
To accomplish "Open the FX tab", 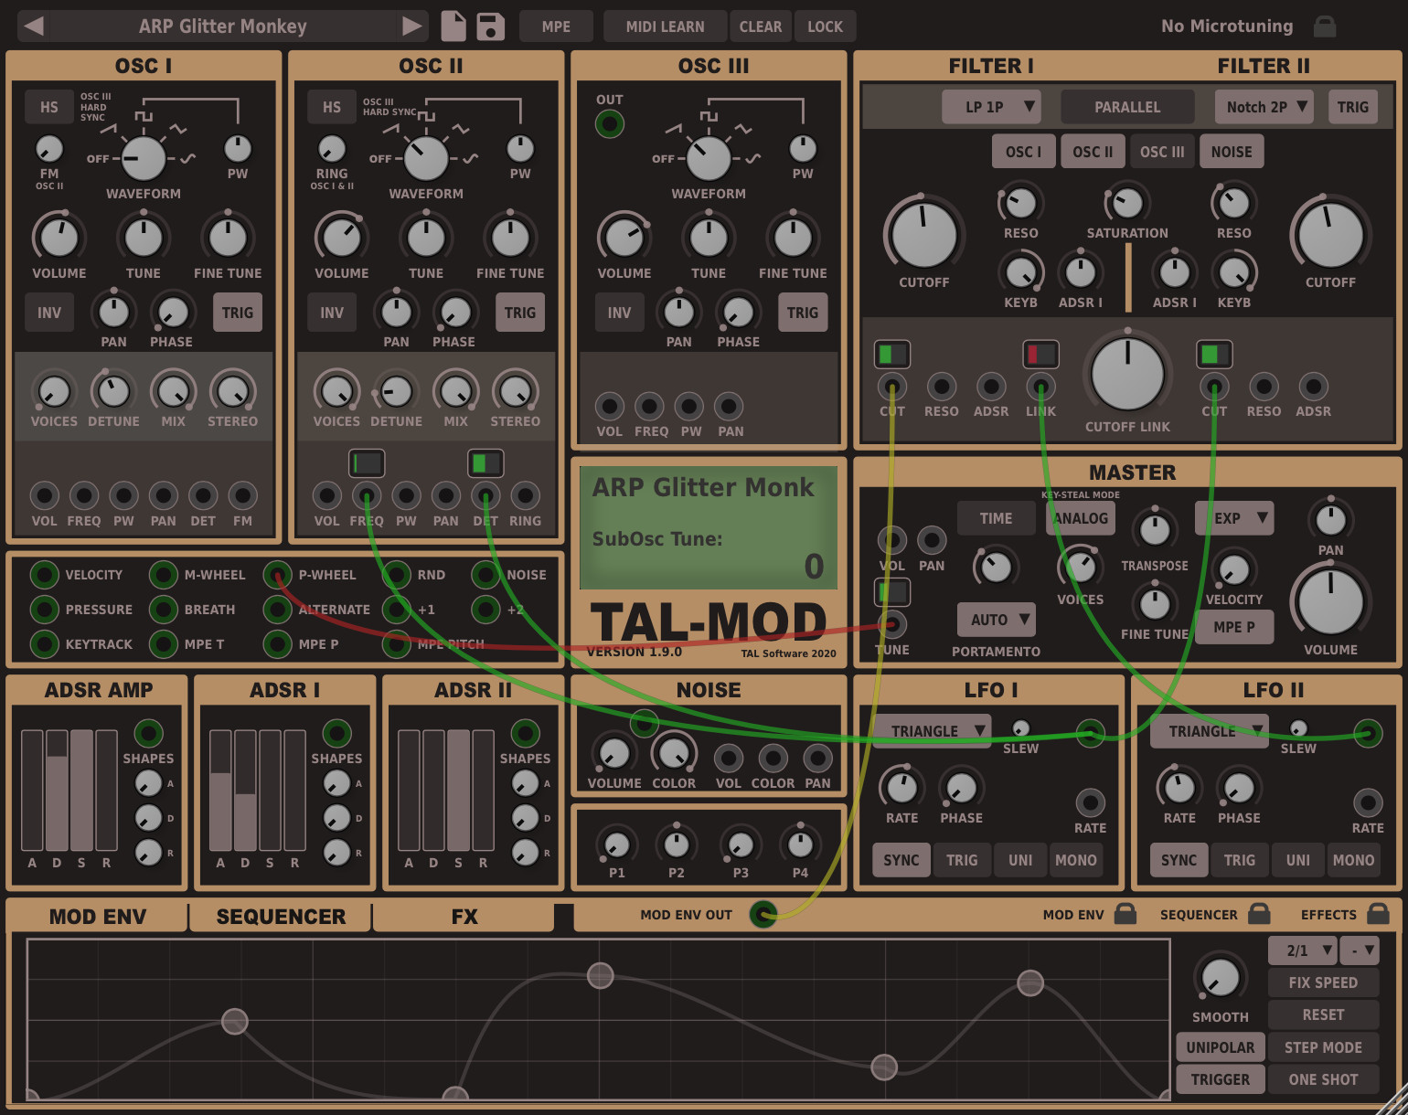I will click(x=464, y=917).
